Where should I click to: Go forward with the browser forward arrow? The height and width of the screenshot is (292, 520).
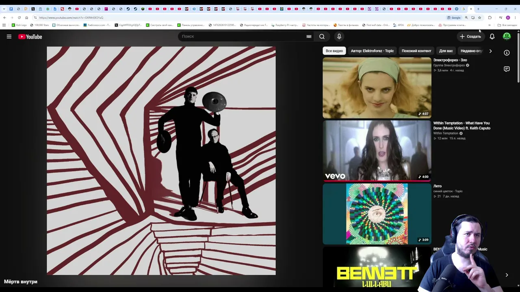pyautogui.click(x=12, y=17)
